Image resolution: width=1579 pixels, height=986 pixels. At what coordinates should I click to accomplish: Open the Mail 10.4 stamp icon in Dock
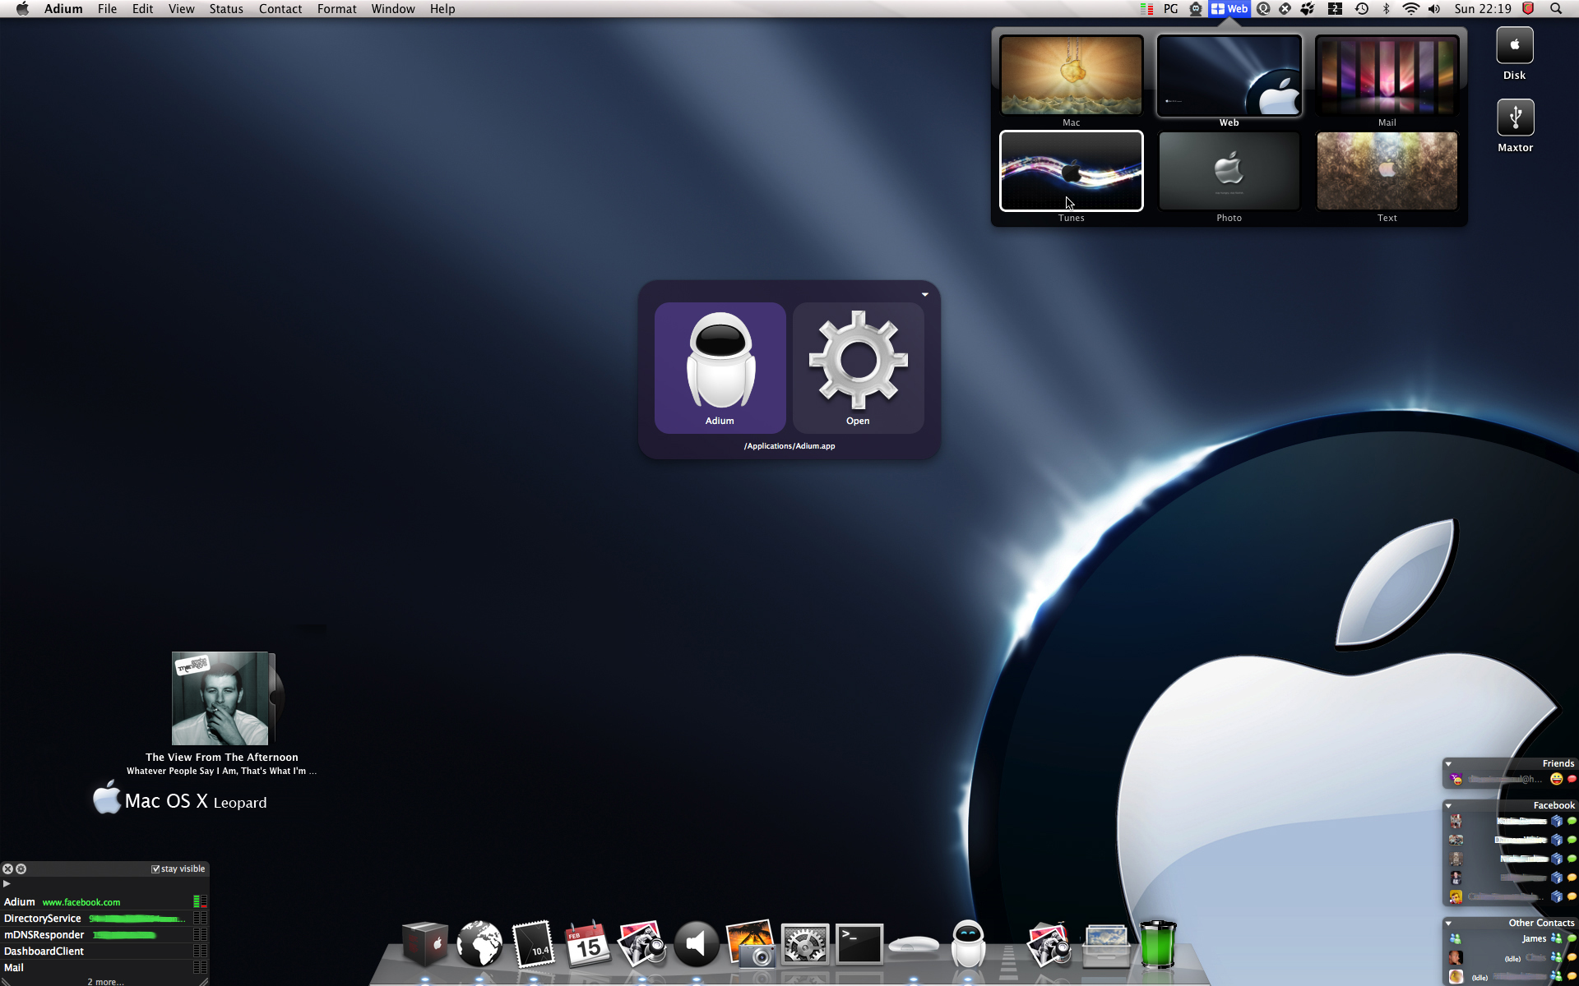(x=533, y=943)
